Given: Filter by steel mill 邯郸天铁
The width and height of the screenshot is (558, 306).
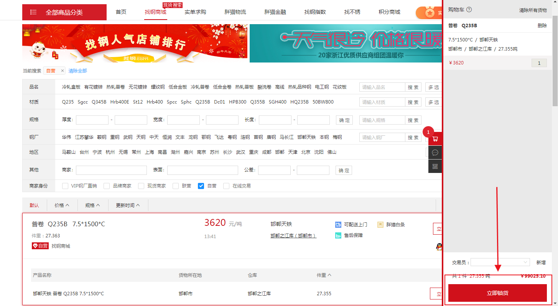Looking at the screenshot, I should pyautogui.click(x=306, y=137).
